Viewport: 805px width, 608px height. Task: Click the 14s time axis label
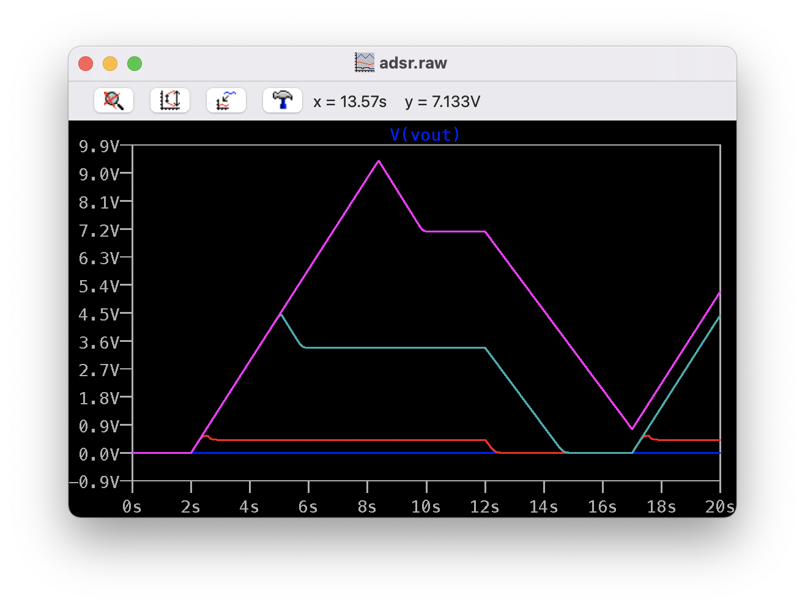click(x=544, y=507)
